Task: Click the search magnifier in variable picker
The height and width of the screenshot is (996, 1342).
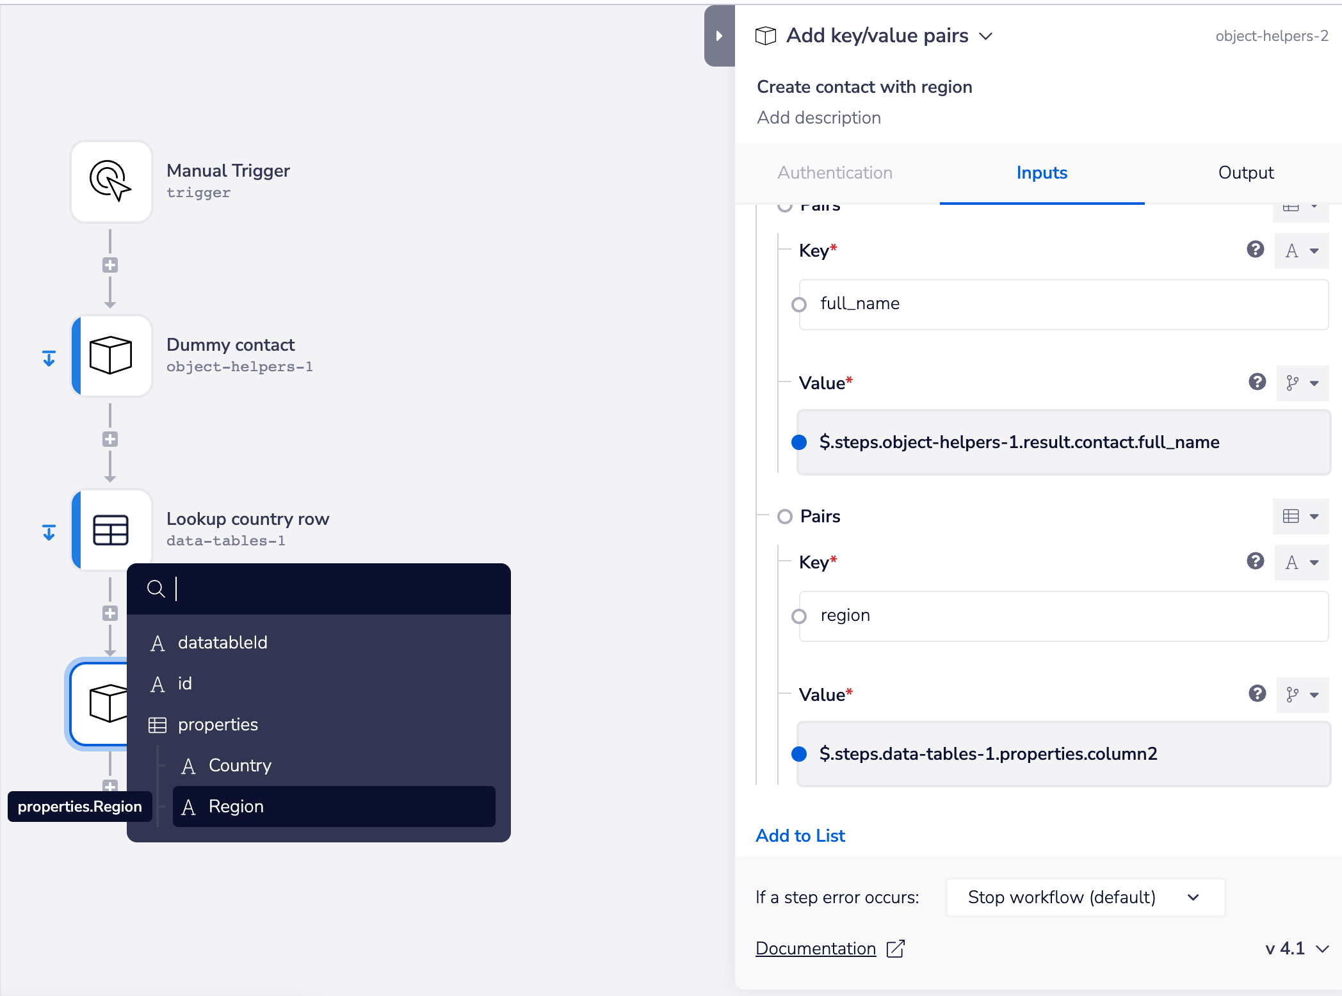Action: point(156,589)
